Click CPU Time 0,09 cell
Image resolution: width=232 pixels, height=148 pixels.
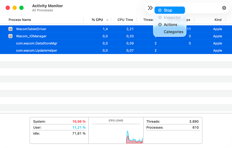coord(130,43)
